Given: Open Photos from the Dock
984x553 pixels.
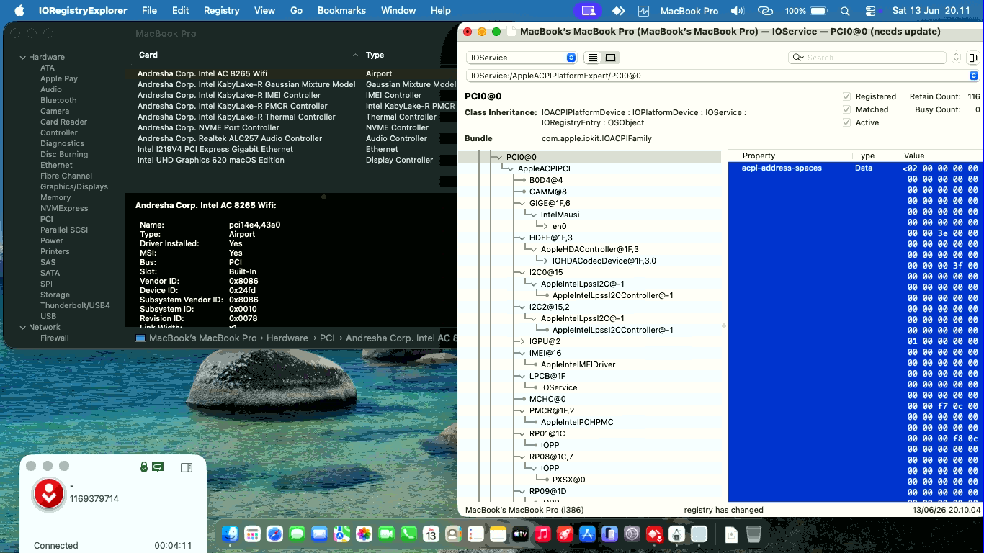Looking at the screenshot, I should 364,534.
